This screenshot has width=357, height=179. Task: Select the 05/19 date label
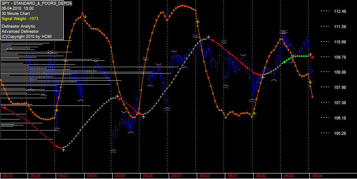pyautogui.click(x=8, y=176)
